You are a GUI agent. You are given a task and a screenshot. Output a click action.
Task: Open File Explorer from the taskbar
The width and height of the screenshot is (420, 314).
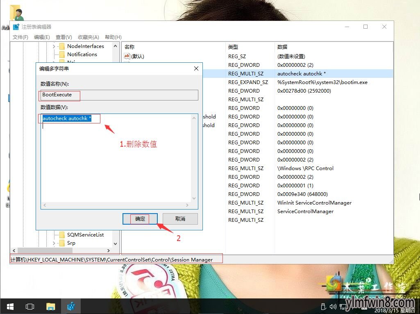click(51, 306)
